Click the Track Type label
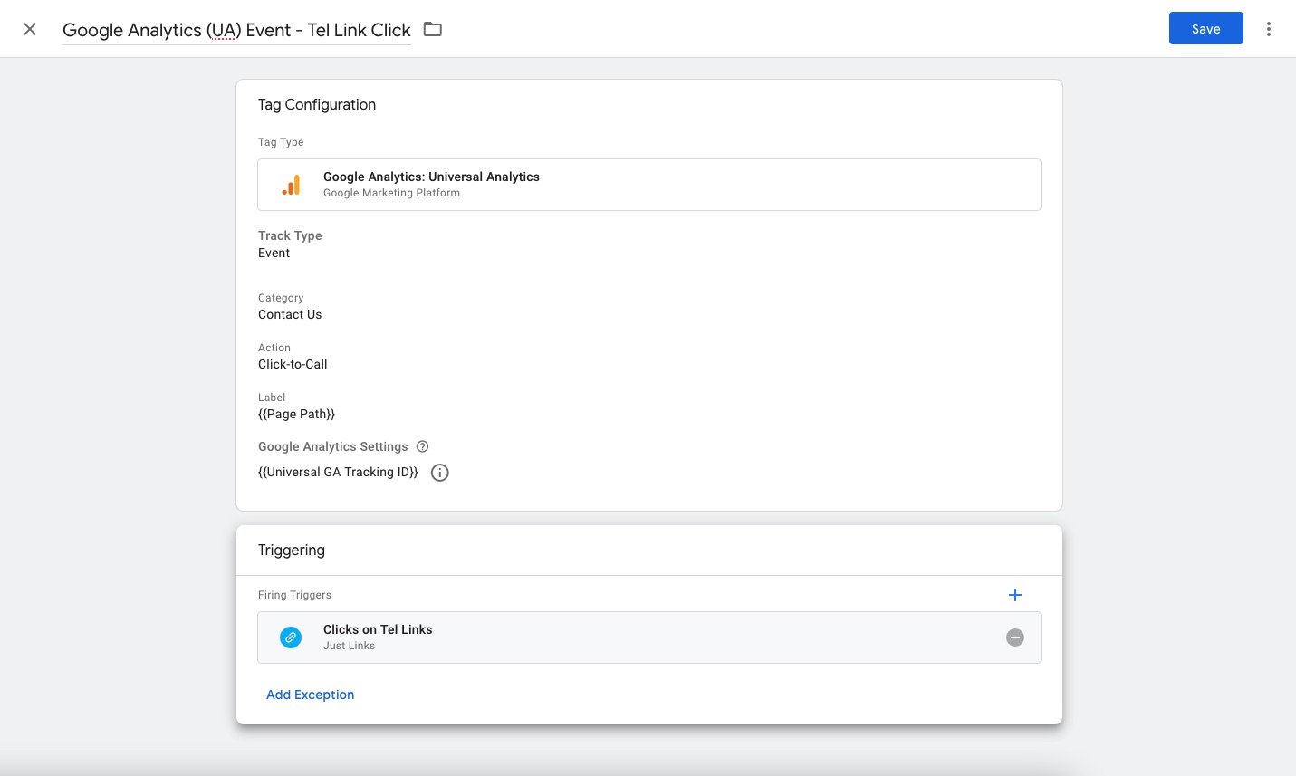This screenshot has width=1296, height=776. click(x=290, y=235)
